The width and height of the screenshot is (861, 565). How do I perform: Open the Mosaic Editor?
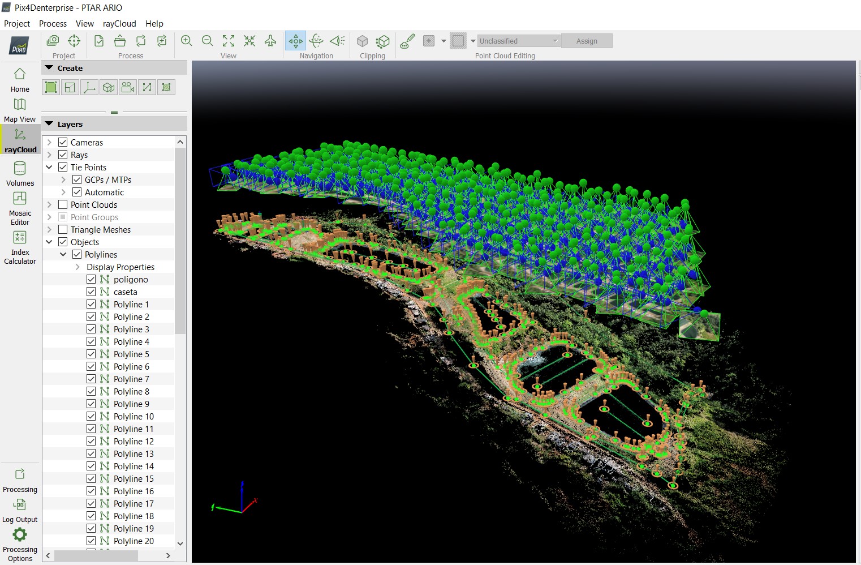[20, 208]
